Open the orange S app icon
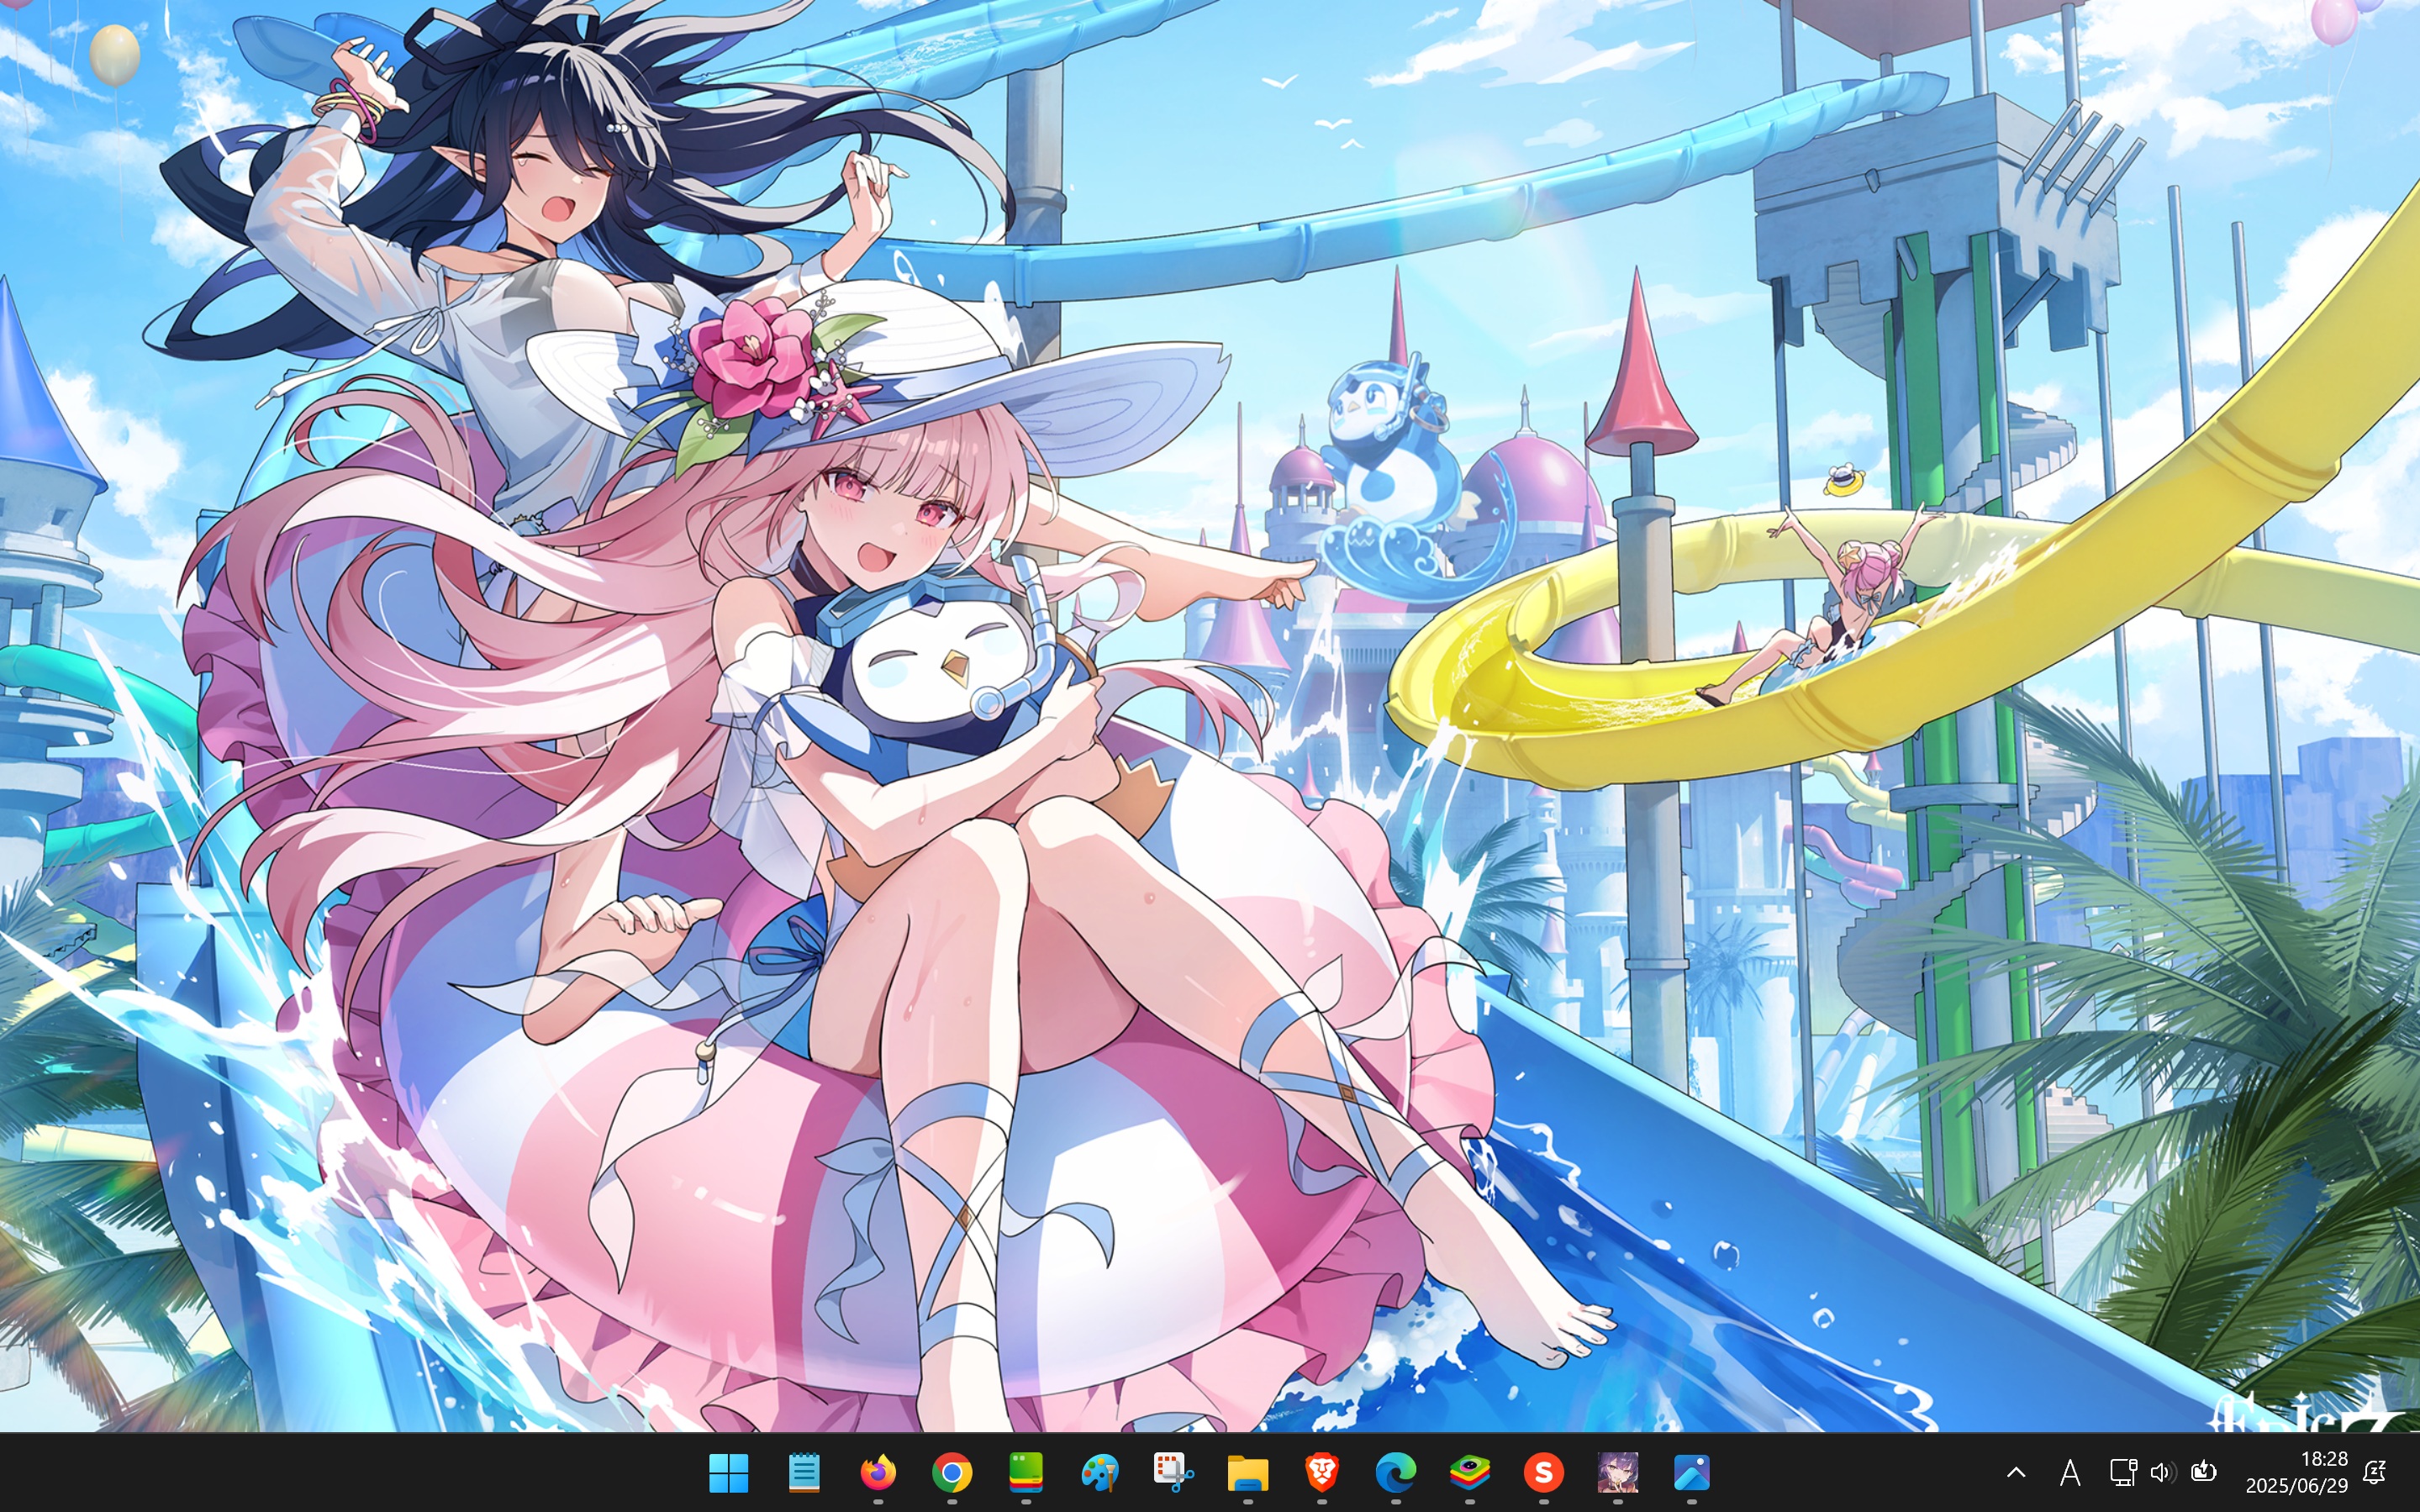 (1544, 1472)
